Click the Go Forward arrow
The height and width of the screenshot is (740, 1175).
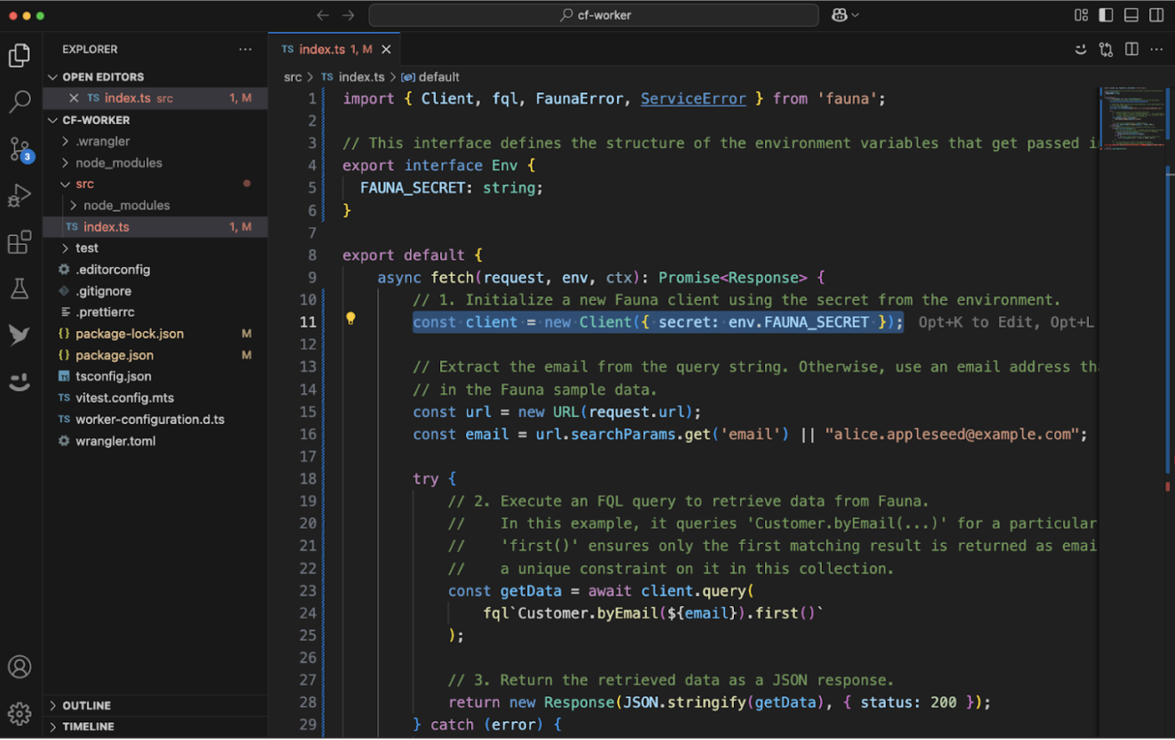tap(348, 15)
